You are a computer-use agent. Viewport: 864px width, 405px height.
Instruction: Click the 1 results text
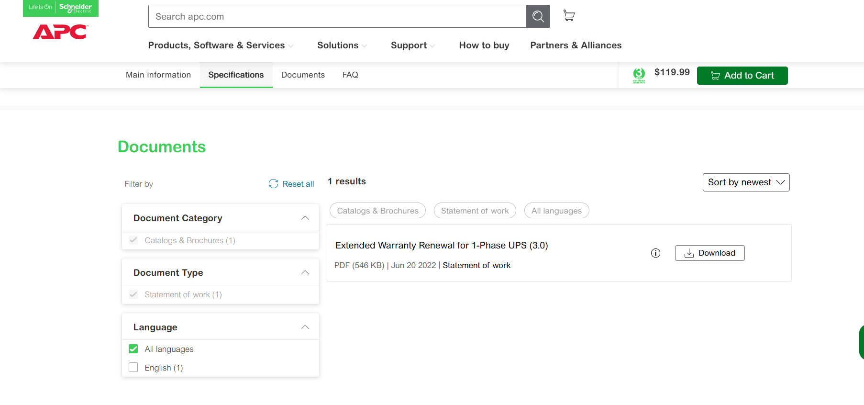[347, 181]
